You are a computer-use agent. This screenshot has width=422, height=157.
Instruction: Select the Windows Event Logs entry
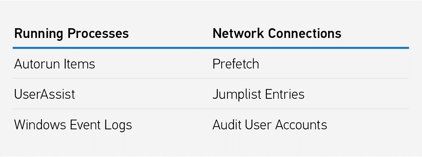pyautogui.click(x=73, y=125)
